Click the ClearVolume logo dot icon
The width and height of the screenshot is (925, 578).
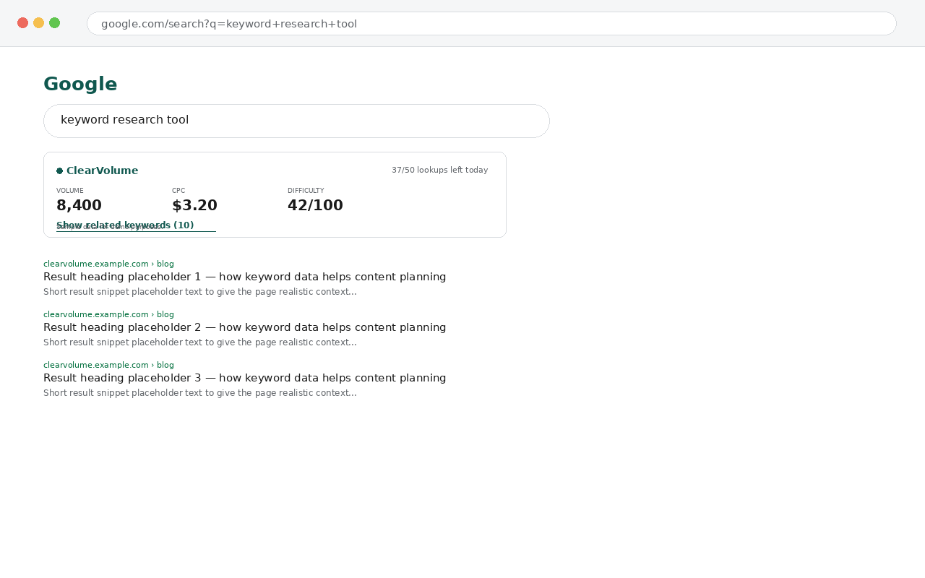point(59,171)
